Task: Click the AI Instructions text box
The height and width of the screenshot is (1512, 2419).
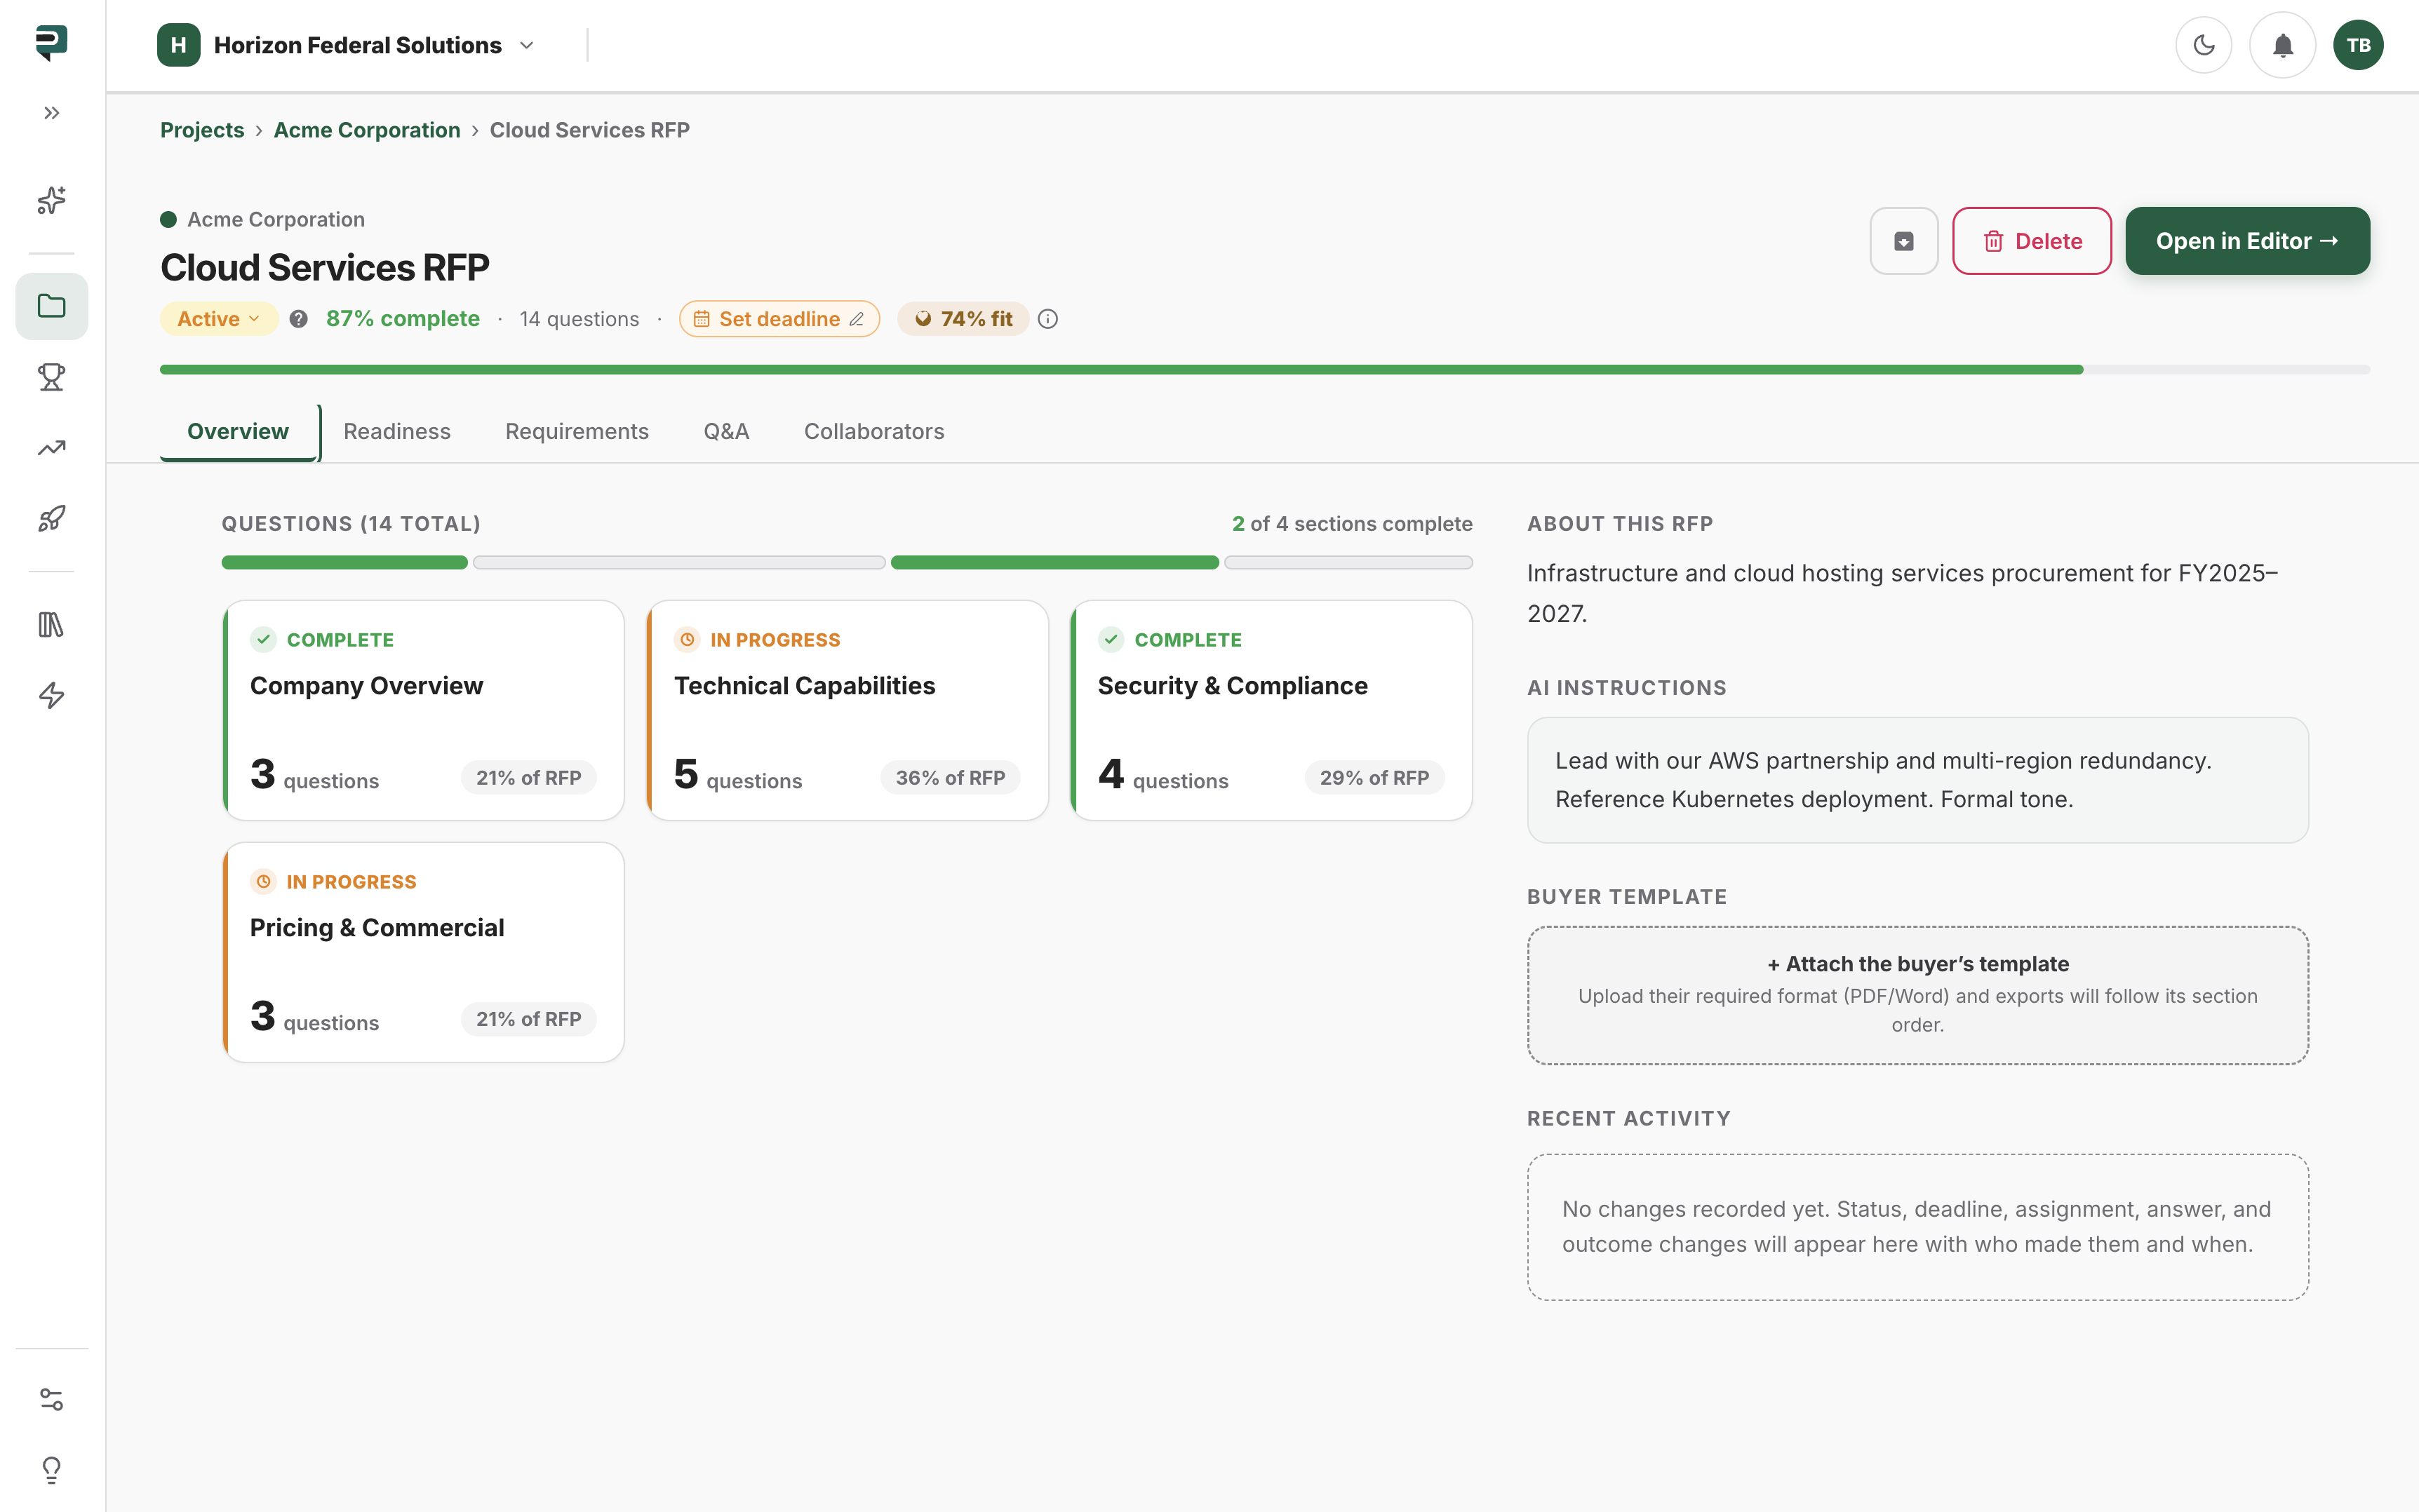Action: (x=1918, y=780)
